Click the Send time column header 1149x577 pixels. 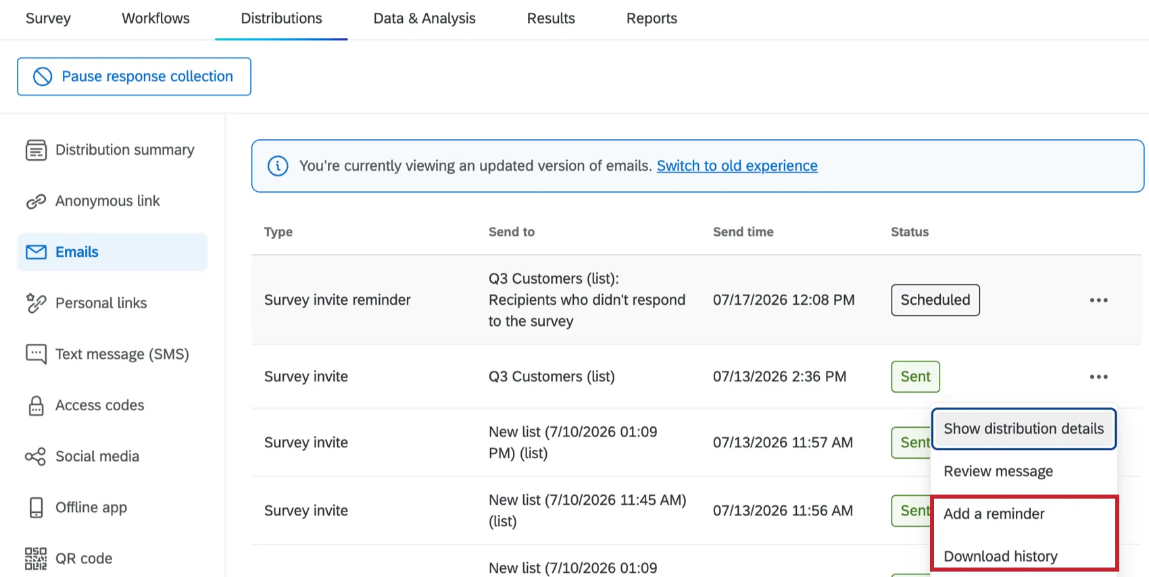(743, 232)
